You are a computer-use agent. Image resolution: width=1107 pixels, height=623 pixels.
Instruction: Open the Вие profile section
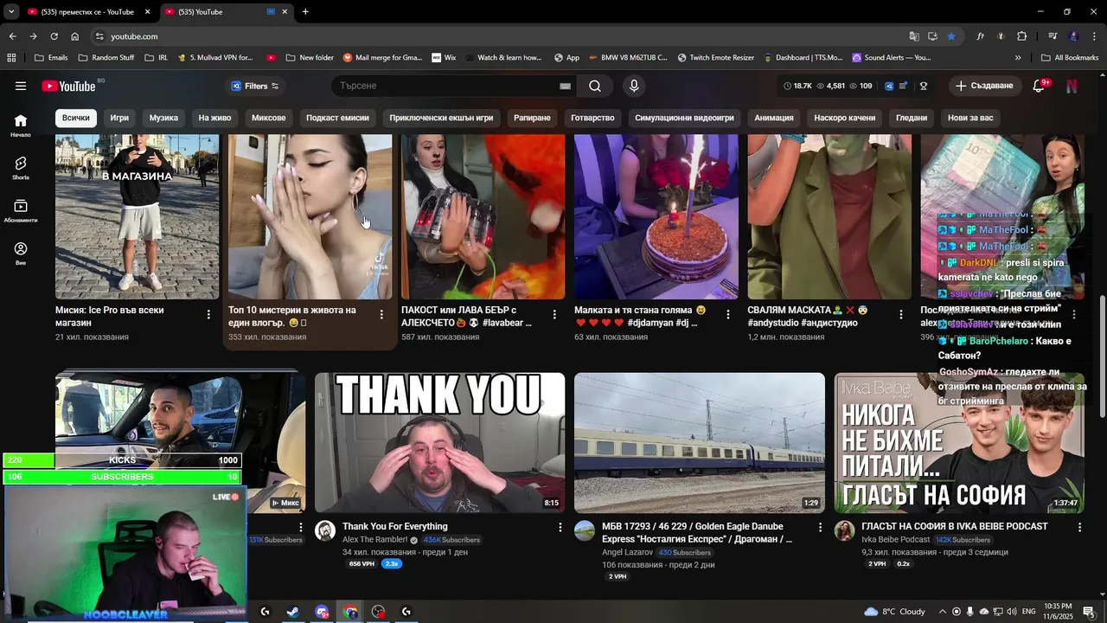point(21,253)
